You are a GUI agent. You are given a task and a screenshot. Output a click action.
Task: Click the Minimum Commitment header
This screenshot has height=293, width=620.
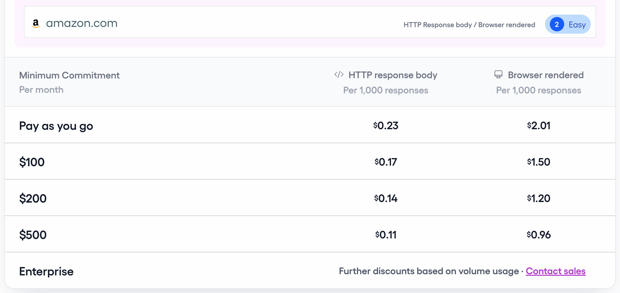[x=69, y=75]
